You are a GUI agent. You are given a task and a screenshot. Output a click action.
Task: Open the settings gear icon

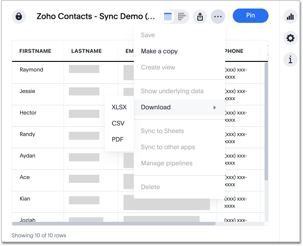pyautogui.click(x=290, y=38)
